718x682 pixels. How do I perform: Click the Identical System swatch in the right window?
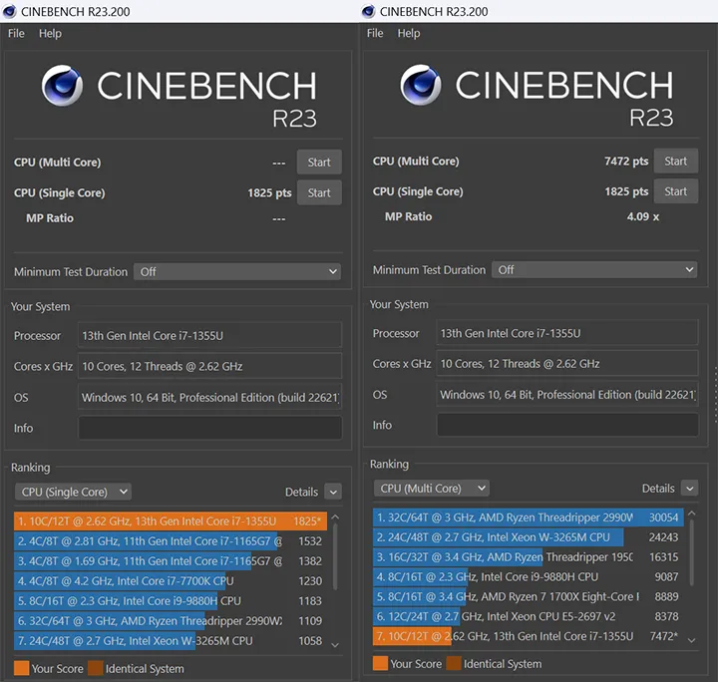[454, 664]
